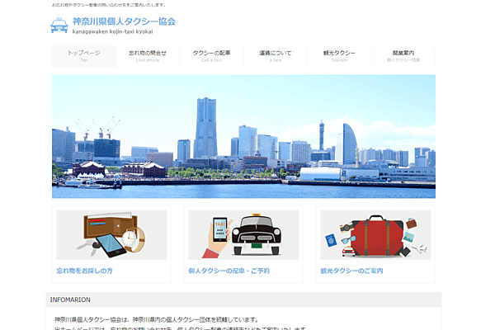Select the トップページ navigation tab
Viewport: 495px width, 330px height.
[x=83, y=55]
